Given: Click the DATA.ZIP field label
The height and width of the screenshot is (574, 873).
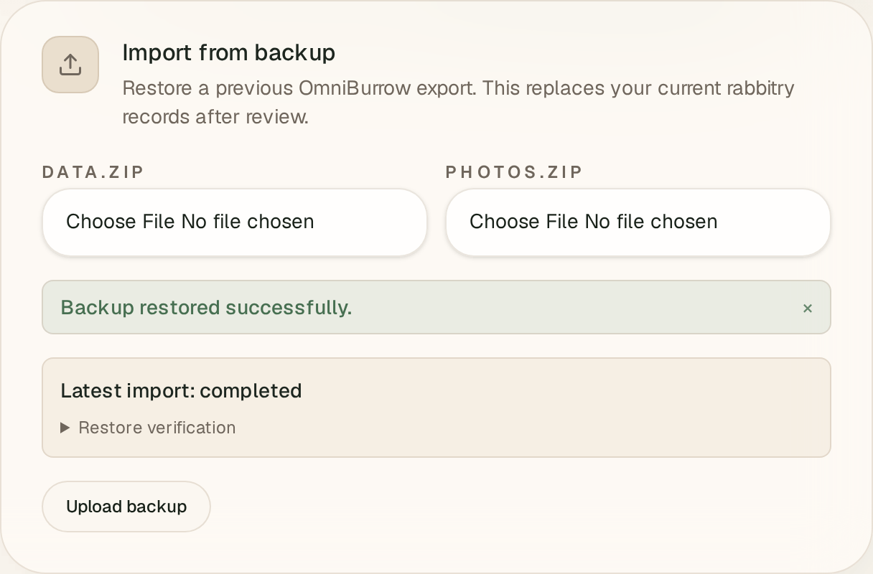Looking at the screenshot, I should click(93, 172).
